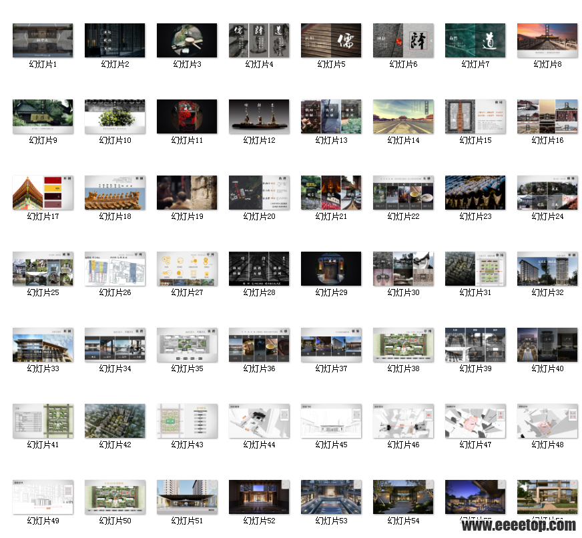Click slide thumbnail 幻灯片15
This screenshot has height=538, width=582.
(x=475, y=117)
